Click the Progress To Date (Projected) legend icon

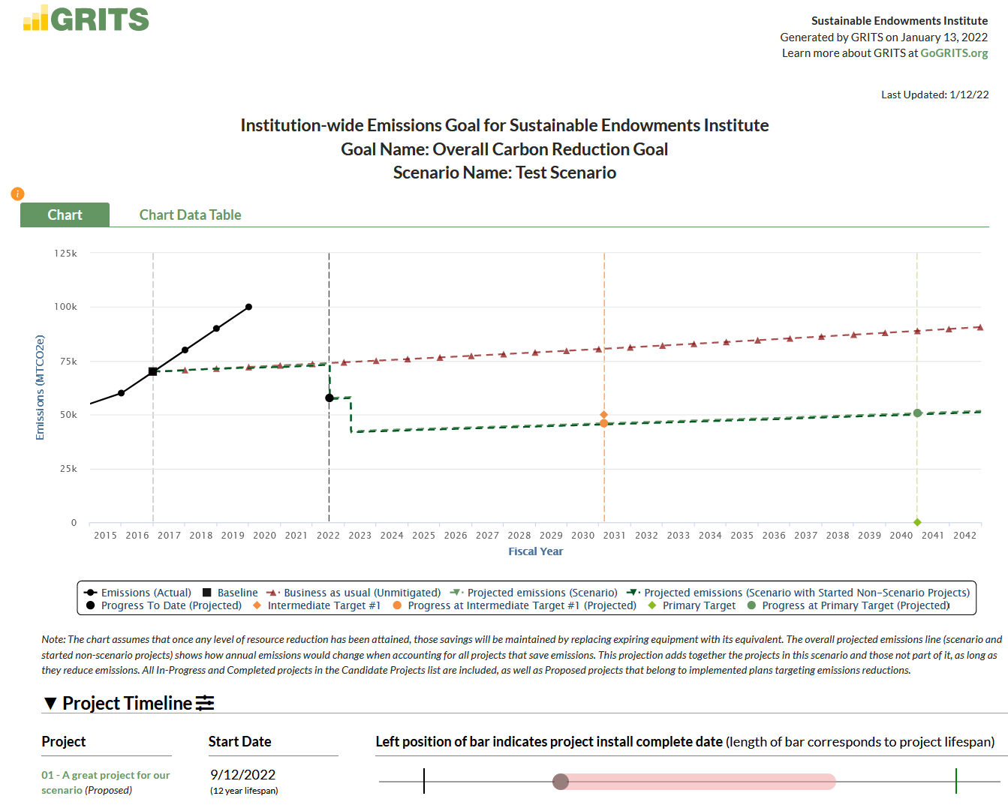pos(90,605)
